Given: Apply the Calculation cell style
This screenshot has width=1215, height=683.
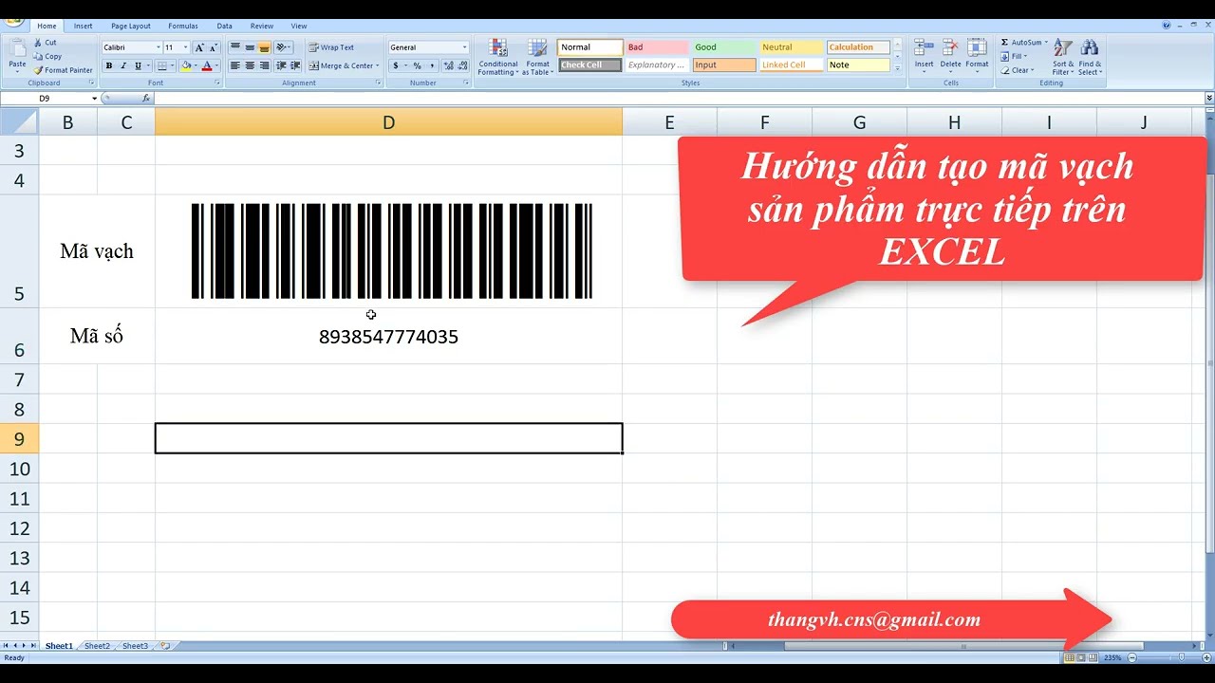Looking at the screenshot, I should (x=857, y=47).
